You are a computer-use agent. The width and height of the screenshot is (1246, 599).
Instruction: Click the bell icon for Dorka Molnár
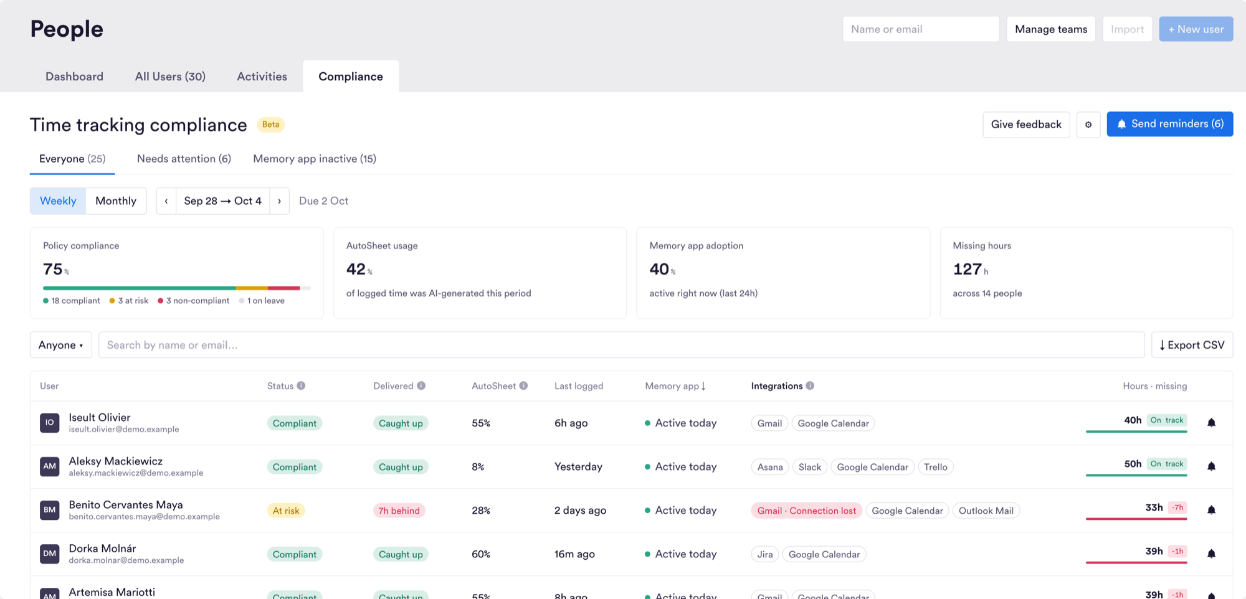click(x=1211, y=554)
